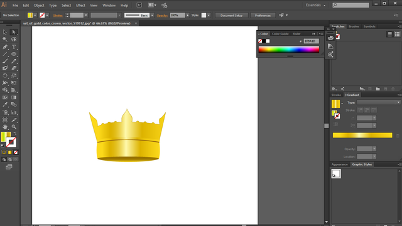Select the Paintbrush tool
The height and width of the screenshot is (226, 402).
coord(5,62)
